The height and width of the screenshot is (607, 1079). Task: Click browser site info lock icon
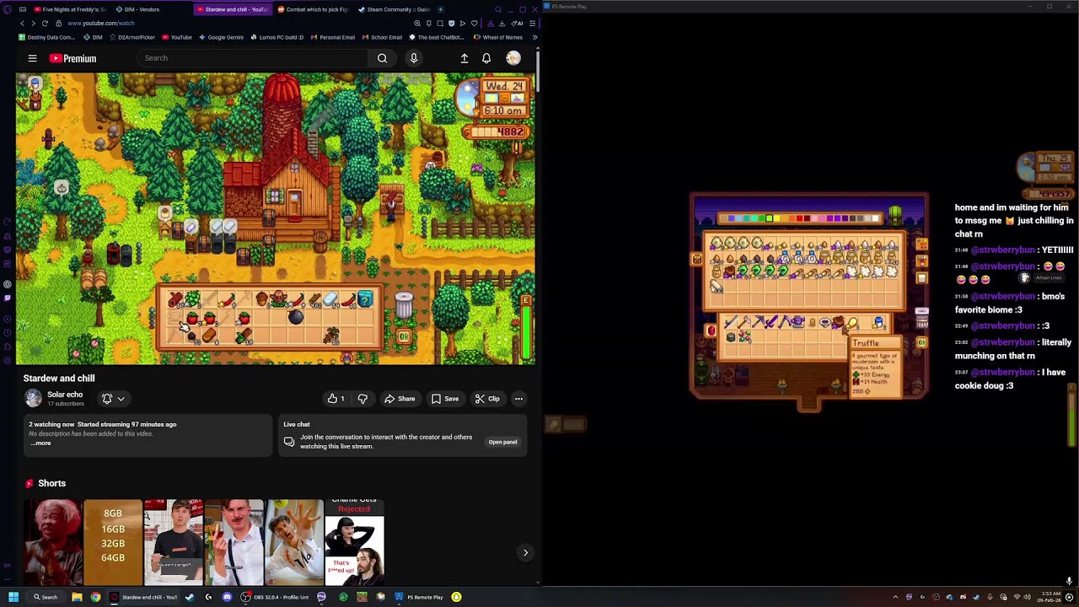pyautogui.click(x=61, y=23)
